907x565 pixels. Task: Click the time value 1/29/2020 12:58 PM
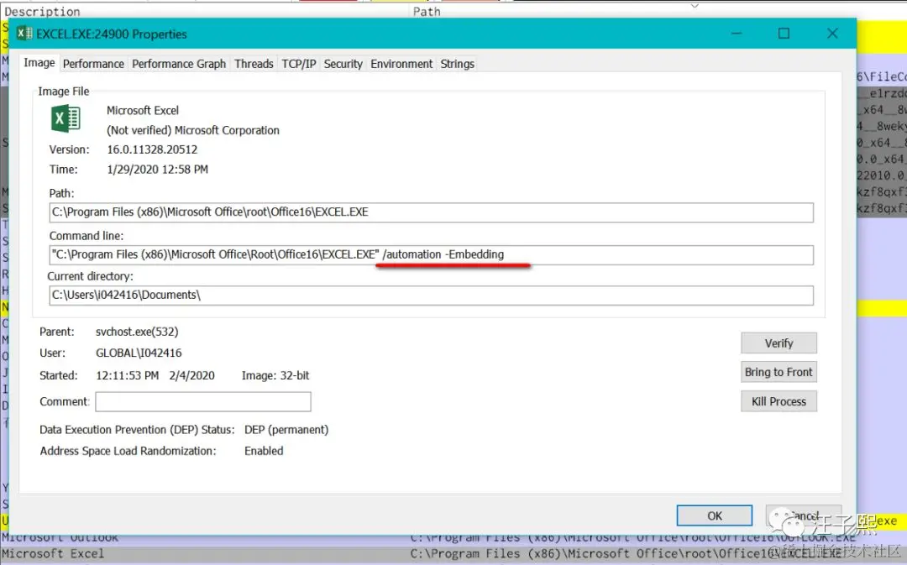[157, 170]
